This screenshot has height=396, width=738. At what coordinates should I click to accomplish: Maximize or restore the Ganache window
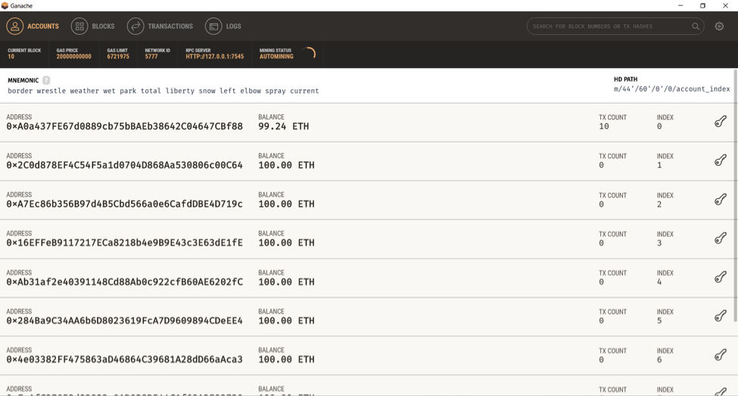point(702,5)
